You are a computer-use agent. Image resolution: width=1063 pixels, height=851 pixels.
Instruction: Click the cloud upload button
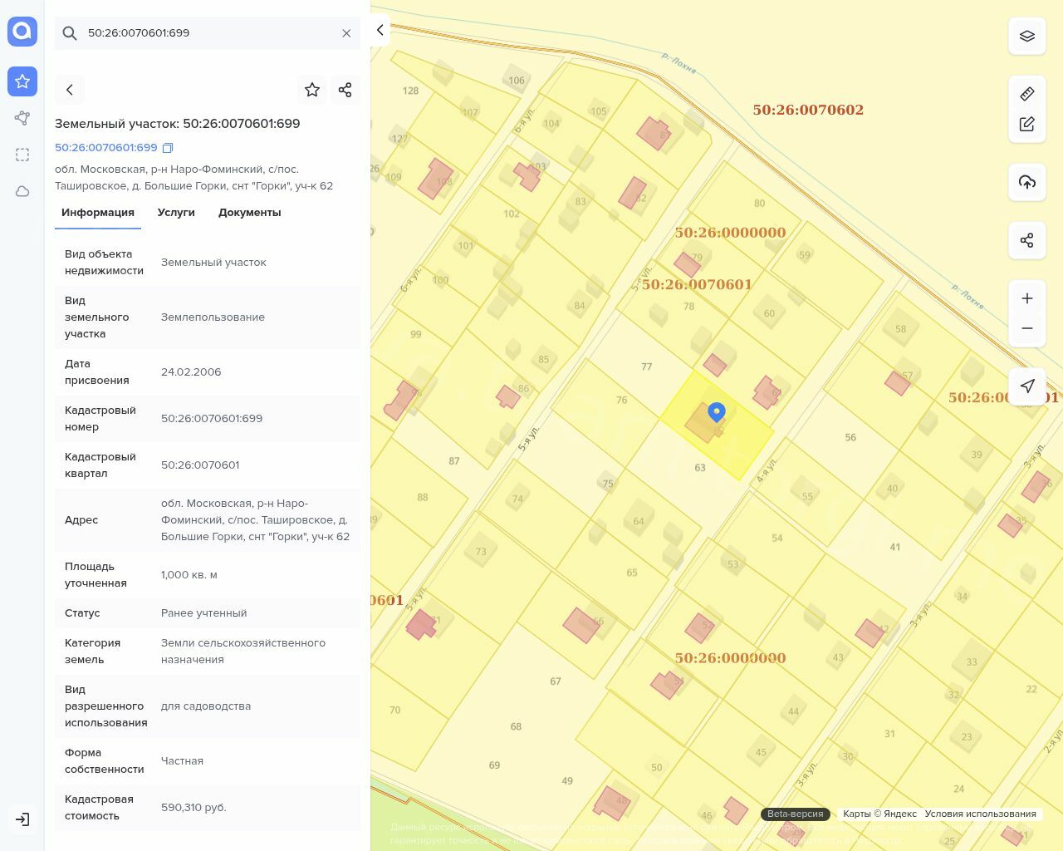[1027, 182]
